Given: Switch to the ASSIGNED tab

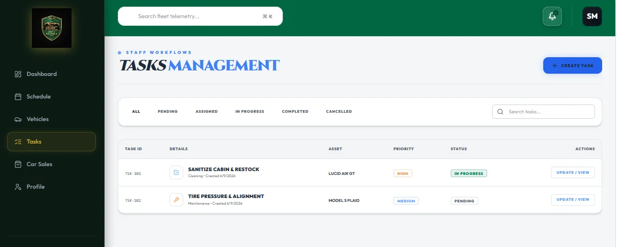Looking at the screenshot, I should 206,112.
